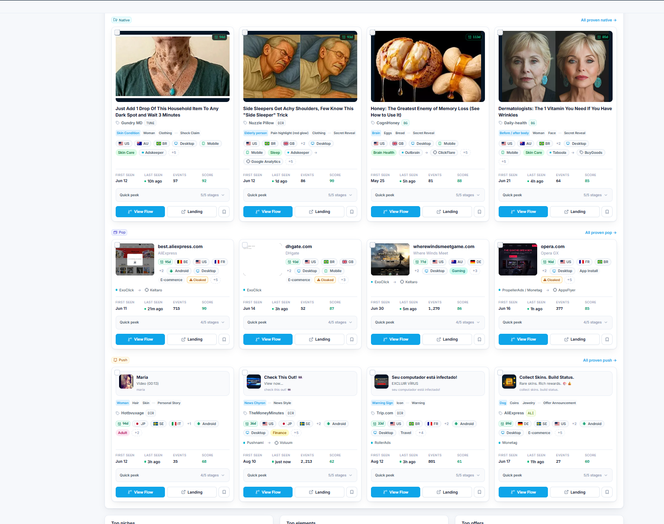
Task: Expand Quick peek on Gundry MD card
Action: (x=173, y=195)
